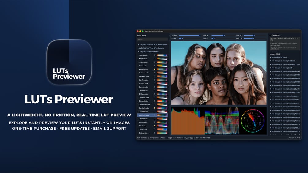This screenshot has width=308, height=173.
Task: Click the preview photo of six women
Action: (x=219, y=73)
